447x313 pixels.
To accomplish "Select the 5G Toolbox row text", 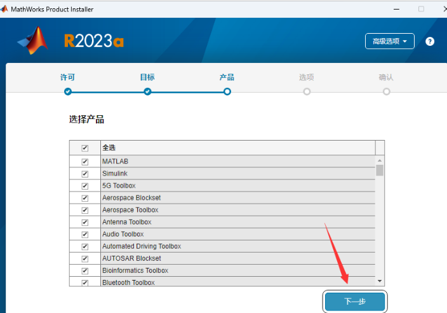I will [x=119, y=186].
